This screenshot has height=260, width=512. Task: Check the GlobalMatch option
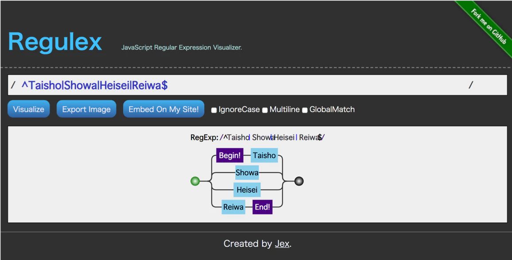click(x=305, y=110)
